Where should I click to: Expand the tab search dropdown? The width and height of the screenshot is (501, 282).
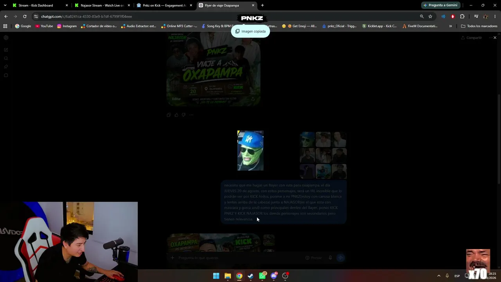pos(5,5)
